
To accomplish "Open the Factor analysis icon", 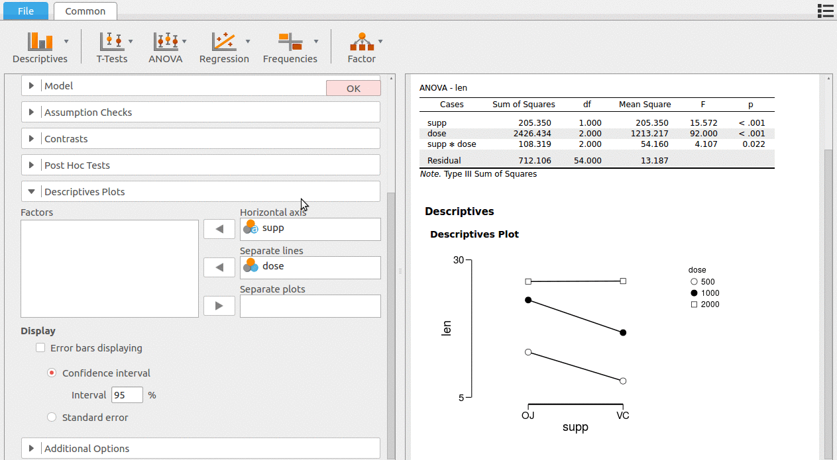I will point(362,42).
